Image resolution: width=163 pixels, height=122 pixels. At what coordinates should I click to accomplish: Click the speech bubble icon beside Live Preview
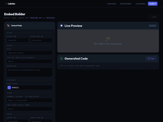tap(62, 26)
